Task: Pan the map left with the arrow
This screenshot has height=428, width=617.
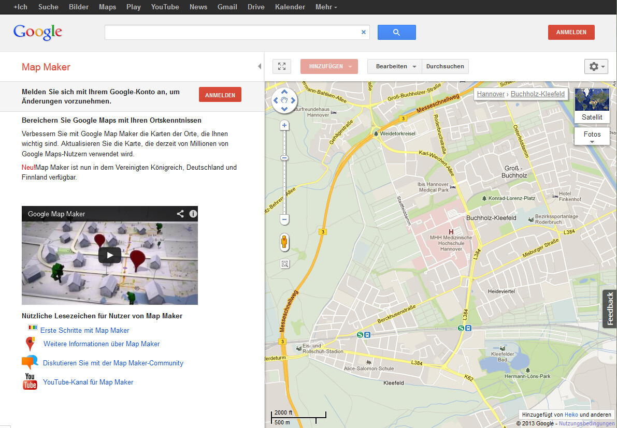Action: click(x=276, y=100)
